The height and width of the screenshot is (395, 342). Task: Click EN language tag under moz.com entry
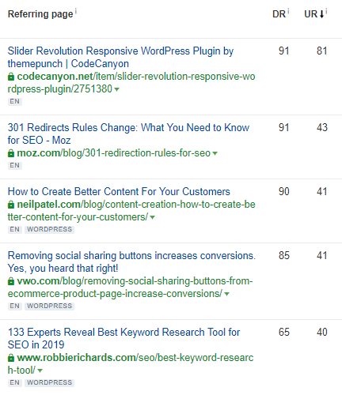point(15,165)
